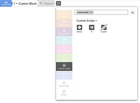This screenshot has height=103, width=140.
Task: Open the Preparation category in sidebar
Action: click(x=64, y=32)
